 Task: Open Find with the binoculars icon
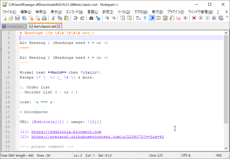pos(91,18)
